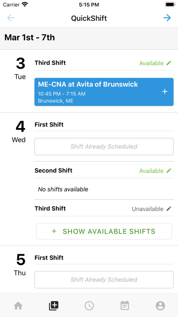Tap Wednesday First Shift Already Scheduled box
The image size is (178, 317).
click(104, 147)
